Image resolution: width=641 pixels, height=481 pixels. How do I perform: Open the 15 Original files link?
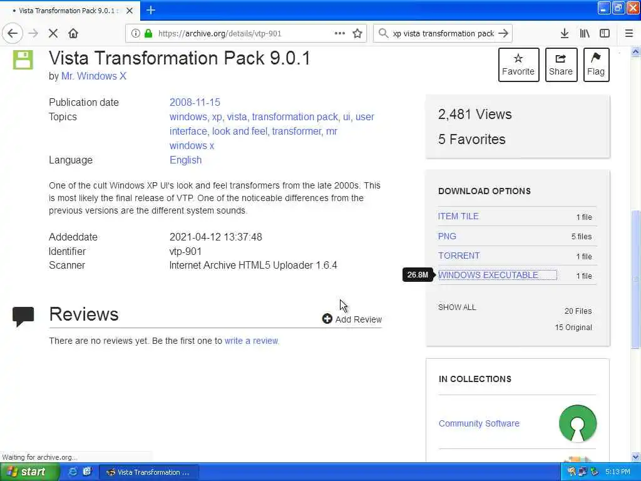573,327
